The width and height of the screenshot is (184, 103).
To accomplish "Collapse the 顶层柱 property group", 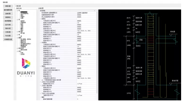I will coord(41,66).
